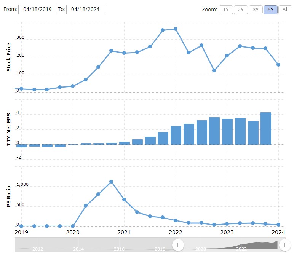The width and height of the screenshot is (294, 257).
Task: Switch the chart zoom to 3Y
Action: tap(256, 10)
